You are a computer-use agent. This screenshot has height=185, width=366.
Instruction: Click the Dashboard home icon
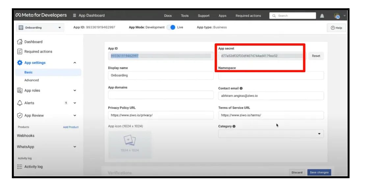[x=20, y=42]
